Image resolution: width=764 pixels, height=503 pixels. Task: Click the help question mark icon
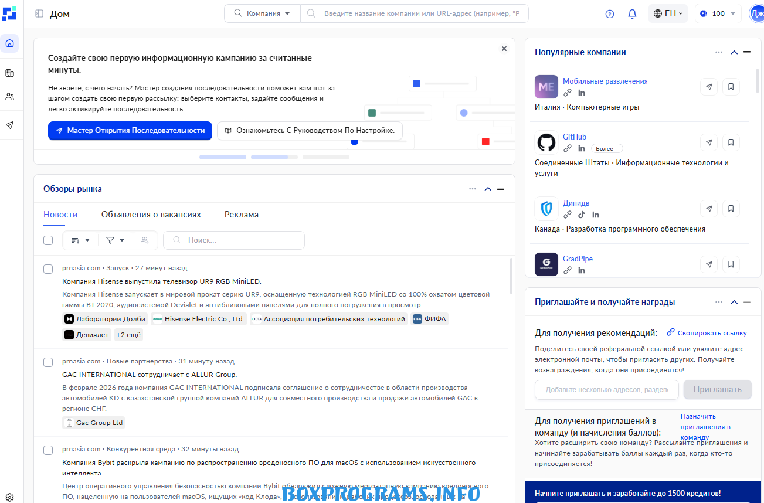point(610,13)
